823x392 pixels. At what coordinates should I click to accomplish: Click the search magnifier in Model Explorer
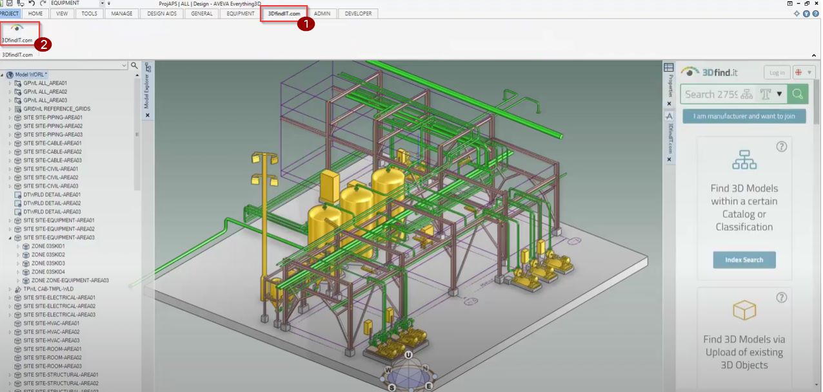[x=135, y=66]
